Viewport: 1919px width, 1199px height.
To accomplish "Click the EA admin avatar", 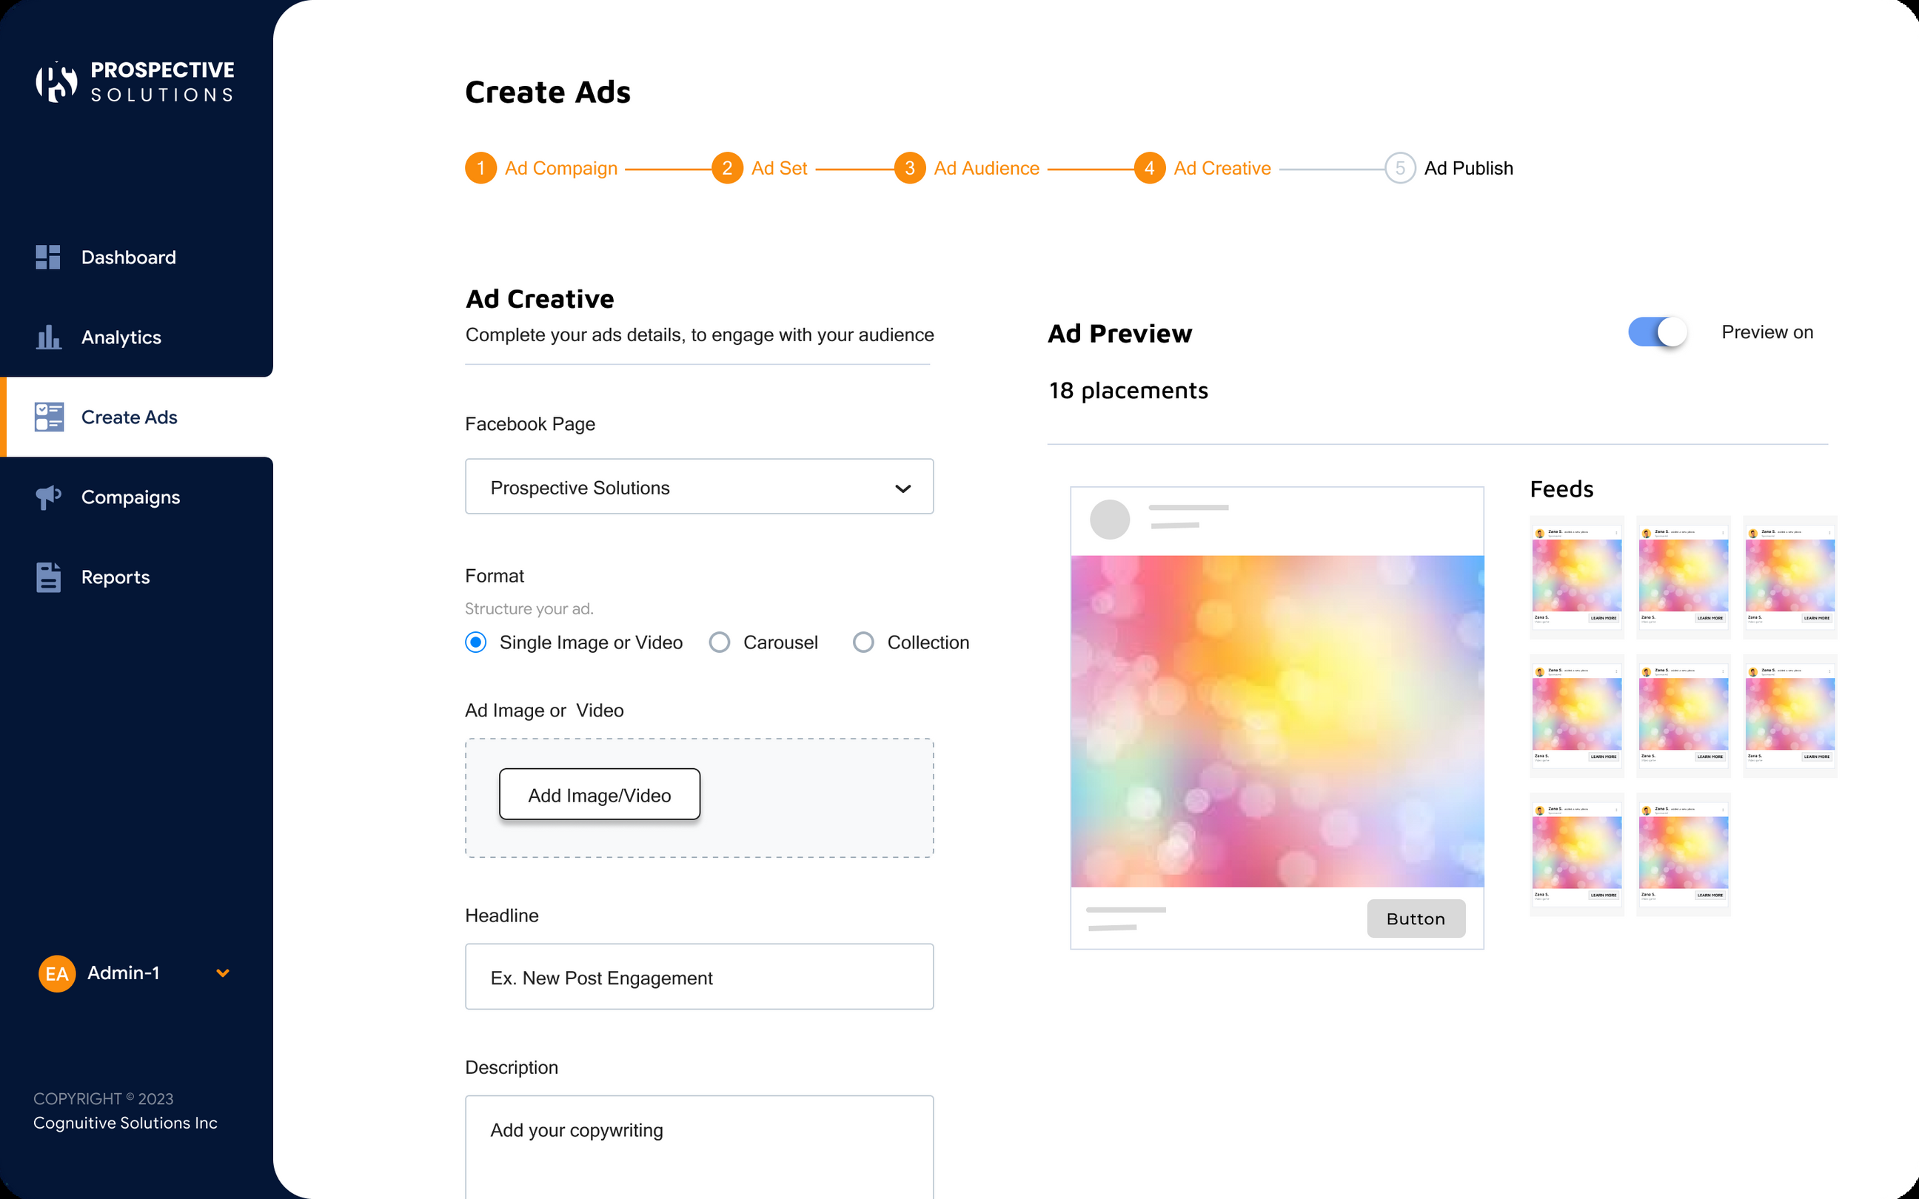I will tap(56, 973).
